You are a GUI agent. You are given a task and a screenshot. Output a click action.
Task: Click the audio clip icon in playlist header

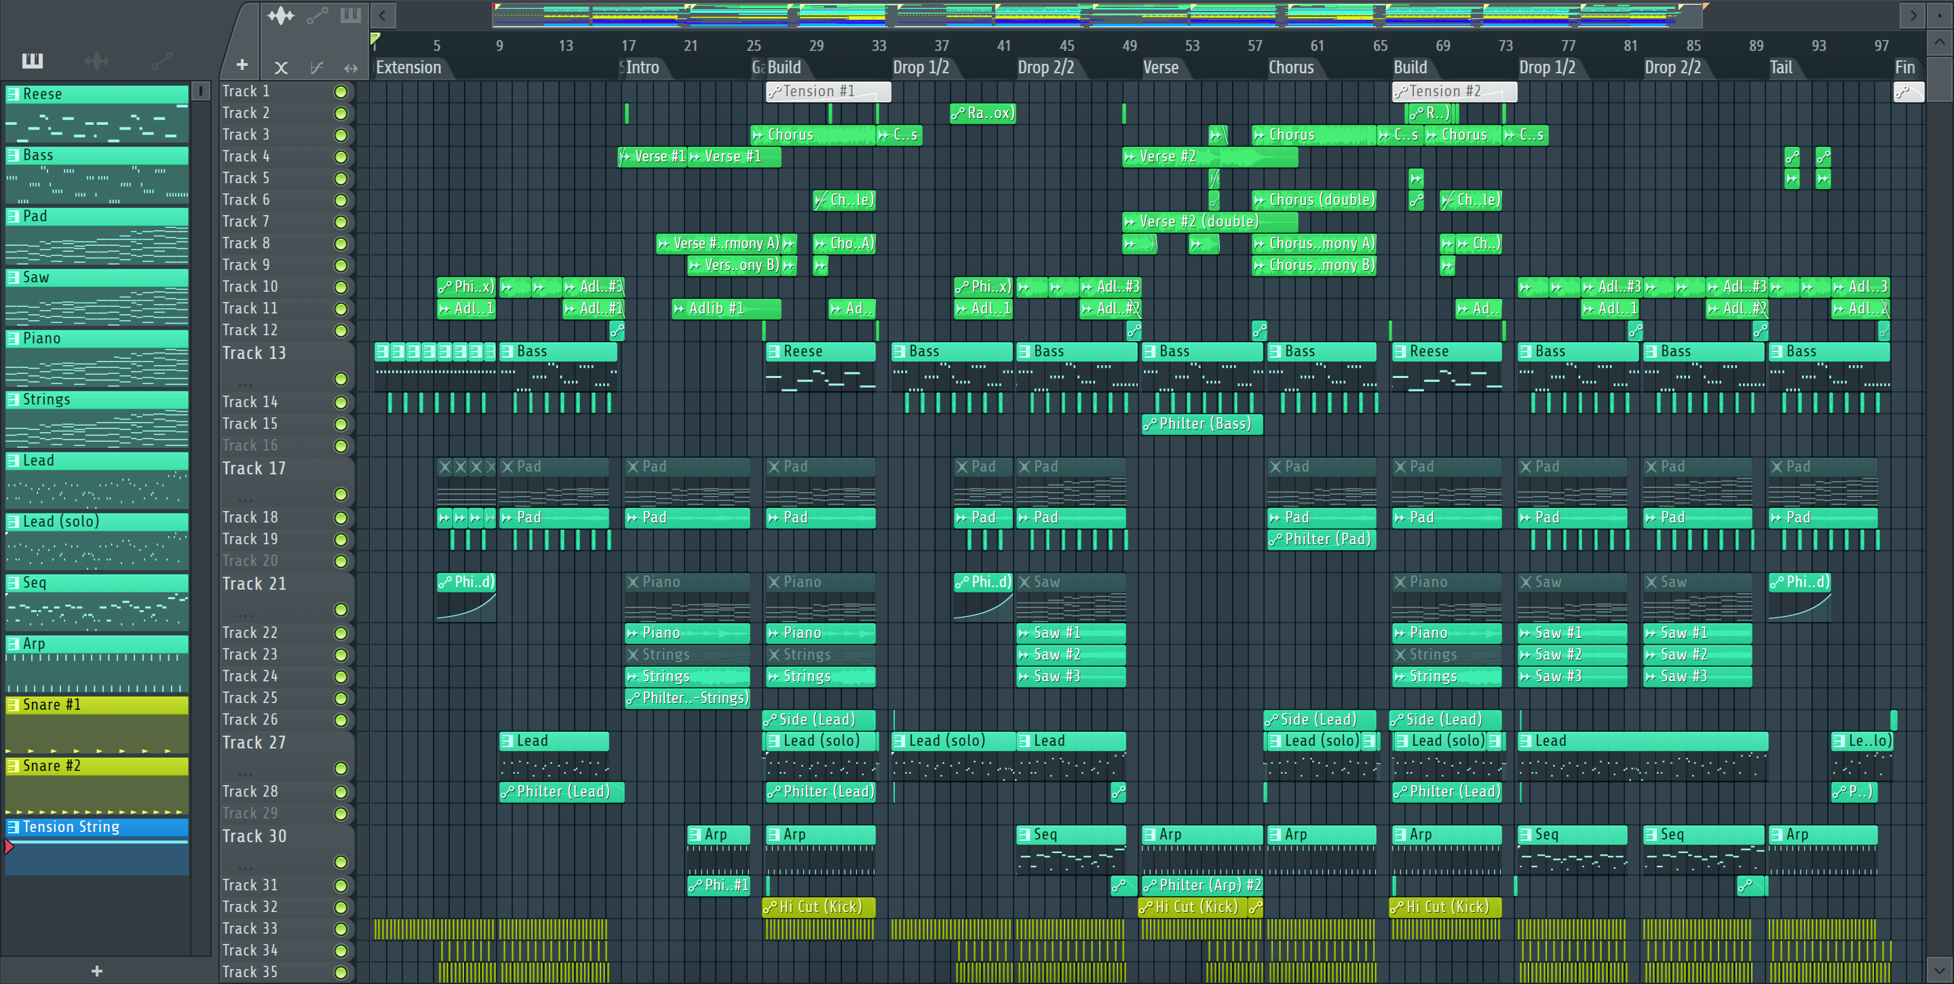coord(281,15)
